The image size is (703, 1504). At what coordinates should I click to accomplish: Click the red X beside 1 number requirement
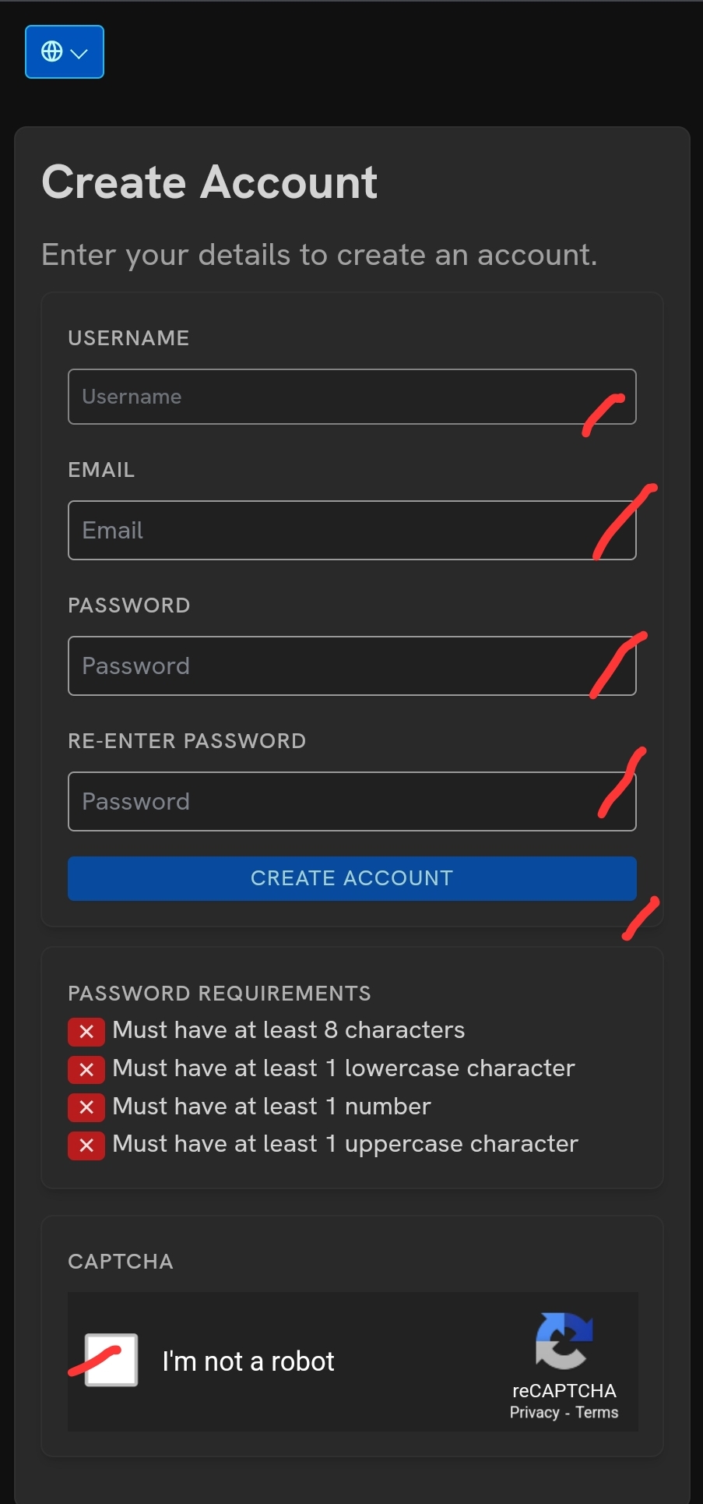click(x=86, y=1107)
